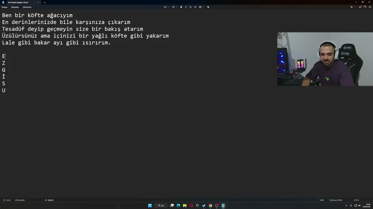Open the Windows Start menu
The height and width of the screenshot is (209, 373).
150,206
